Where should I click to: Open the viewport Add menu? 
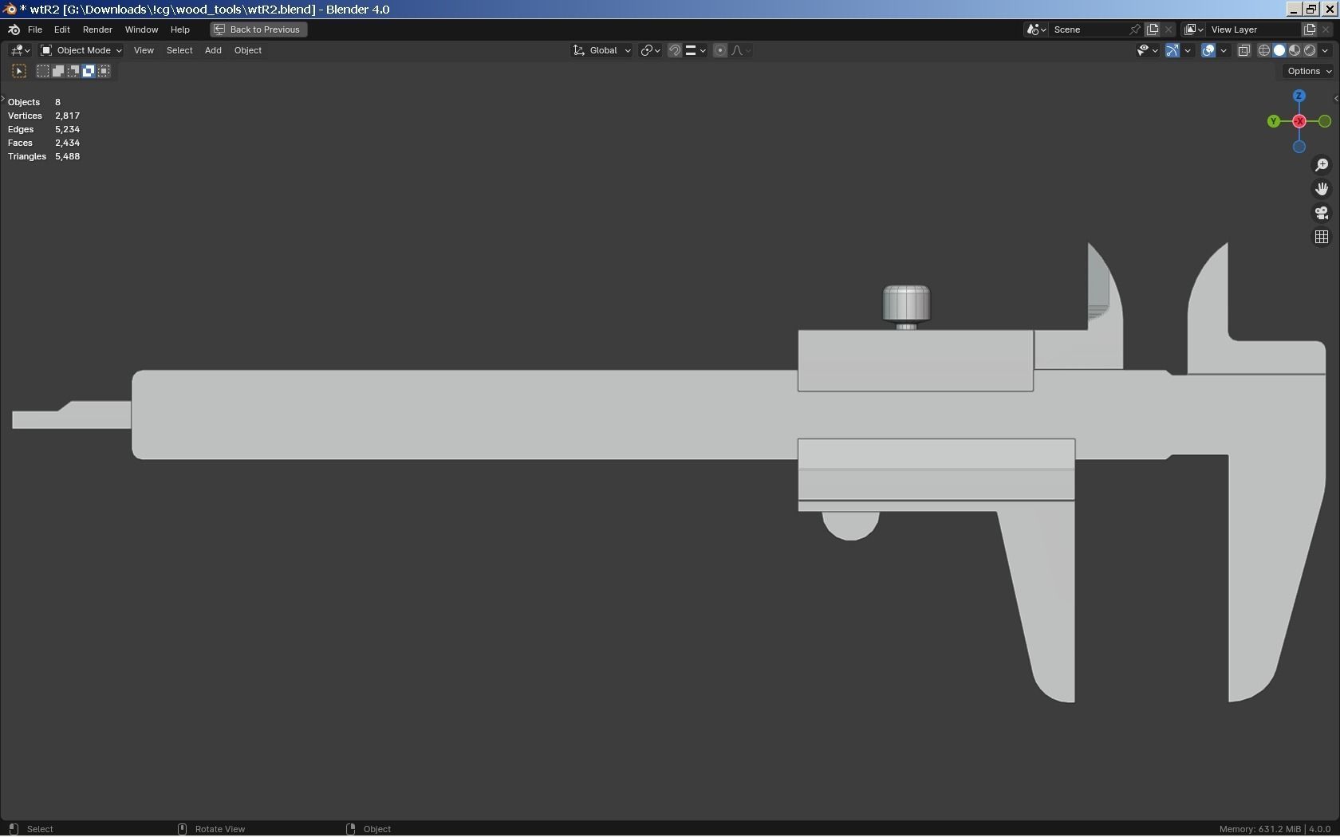point(213,50)
